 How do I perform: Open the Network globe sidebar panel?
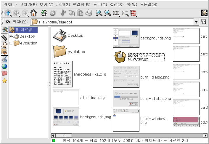click(x=4, y=66)
